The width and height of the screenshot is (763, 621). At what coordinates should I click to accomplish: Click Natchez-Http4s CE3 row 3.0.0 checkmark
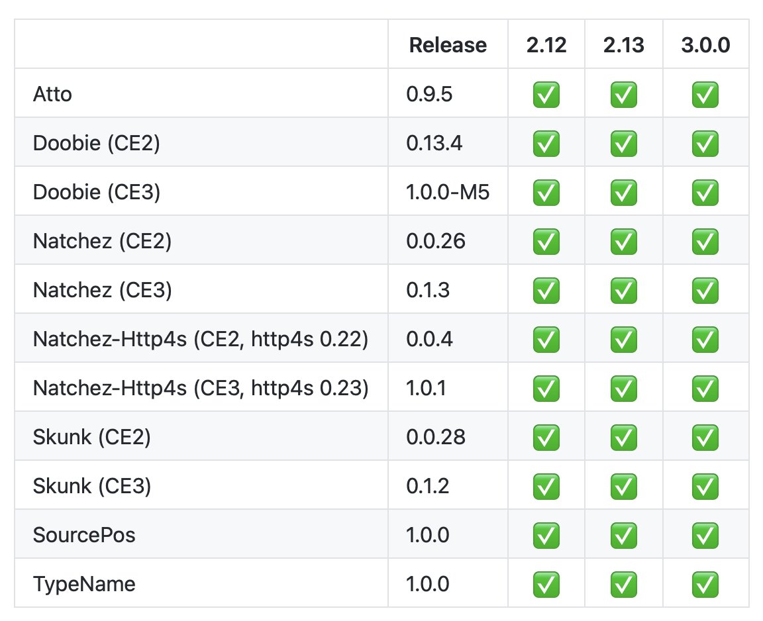[x=705, y=389]
